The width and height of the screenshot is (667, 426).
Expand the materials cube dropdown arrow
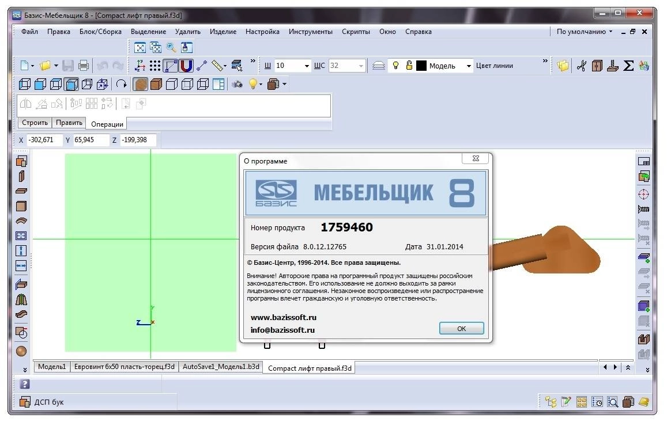[x=284, y=84]
